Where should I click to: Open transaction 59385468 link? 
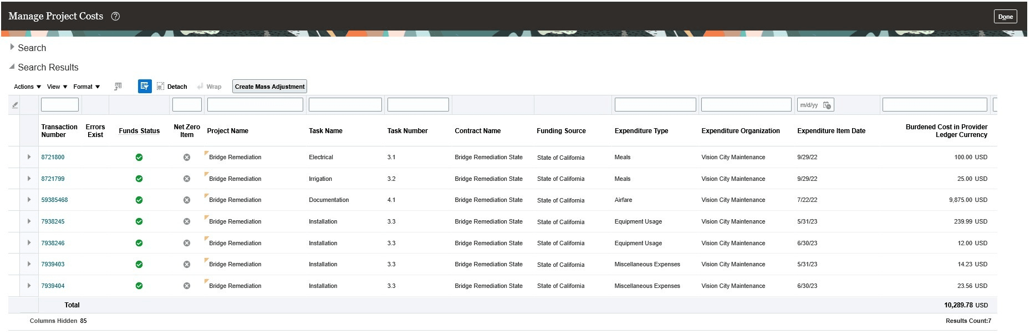tap(54, 200)
